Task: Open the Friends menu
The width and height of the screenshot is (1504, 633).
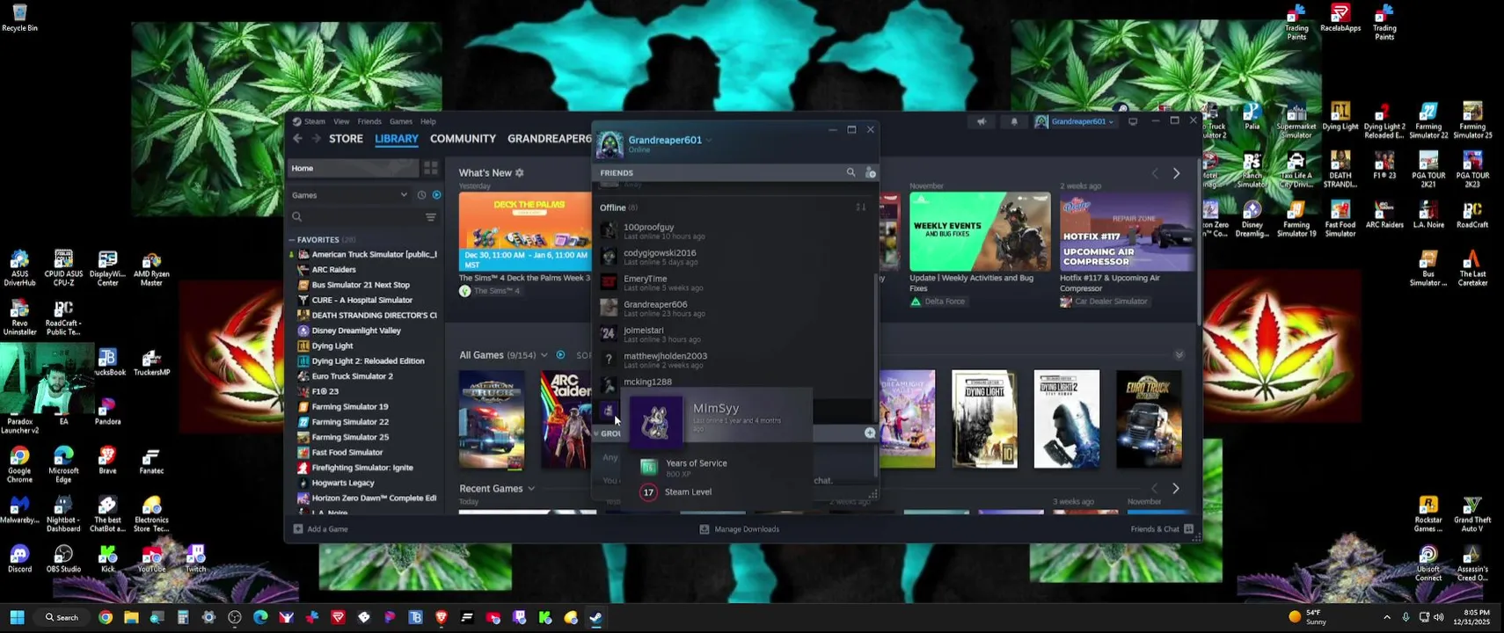Action: tap(369, 121)
